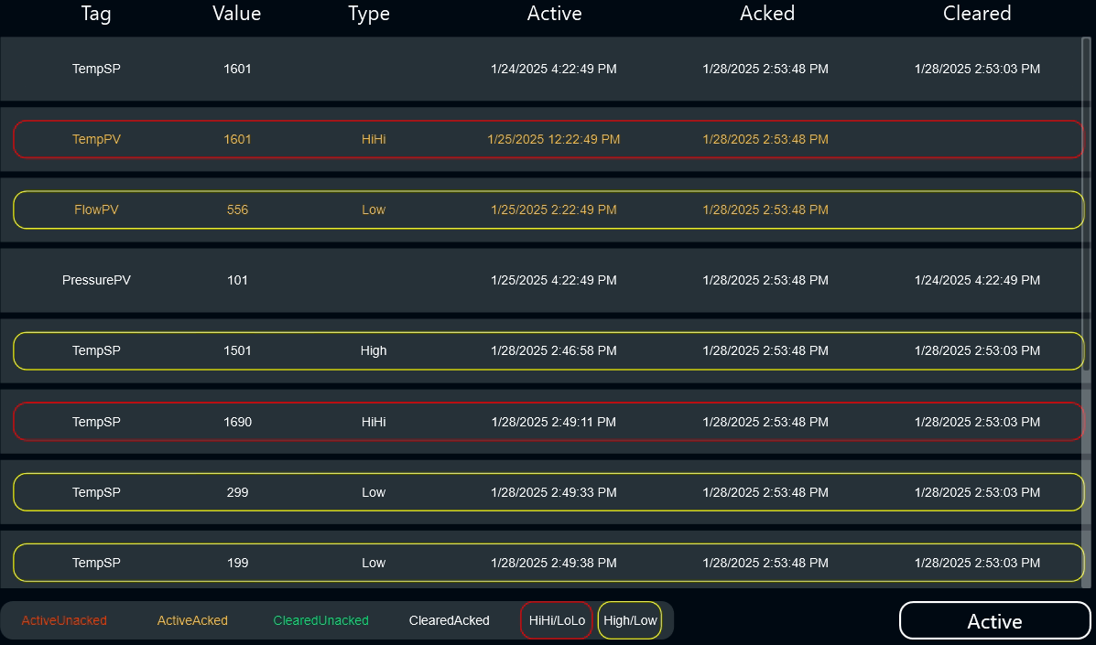Click the Active filter button at bottom right

click(x=994, y=620)
